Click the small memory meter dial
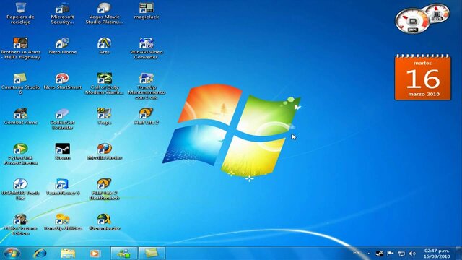Viewport: 462px width, 260px height. pyautogui.click(x=437, y=13)
